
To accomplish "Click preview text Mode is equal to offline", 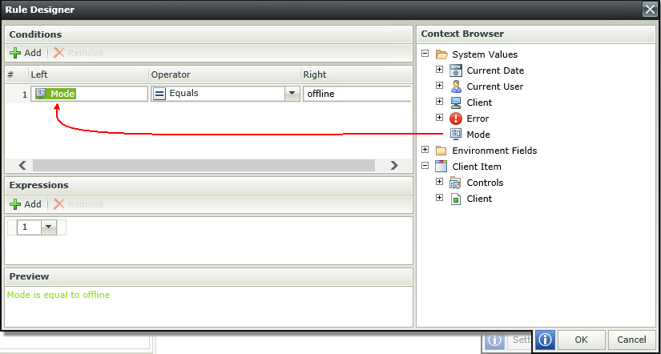I will tap(58, 295).
